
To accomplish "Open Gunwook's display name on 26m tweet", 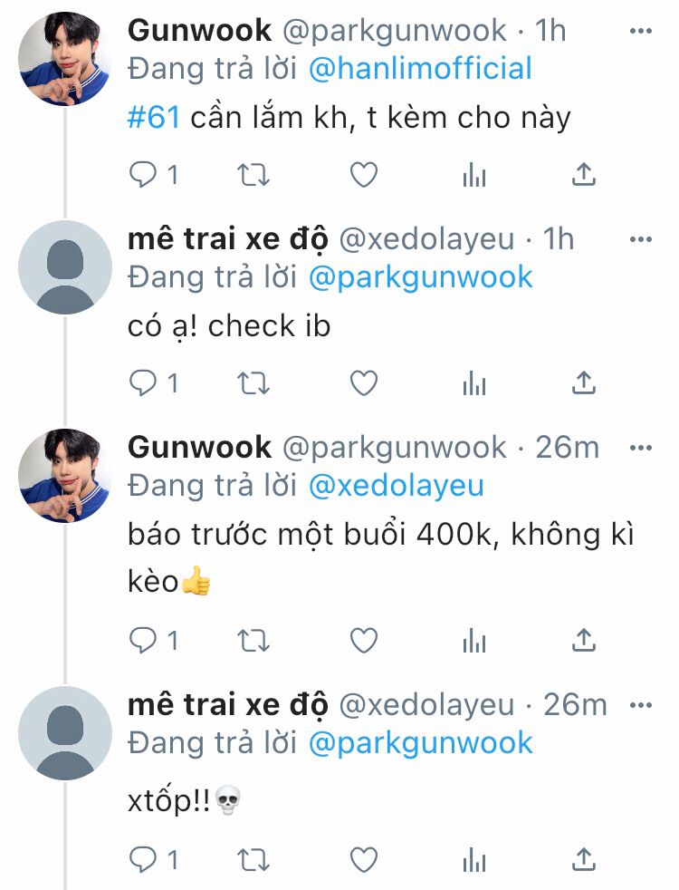I will point(199,448).
